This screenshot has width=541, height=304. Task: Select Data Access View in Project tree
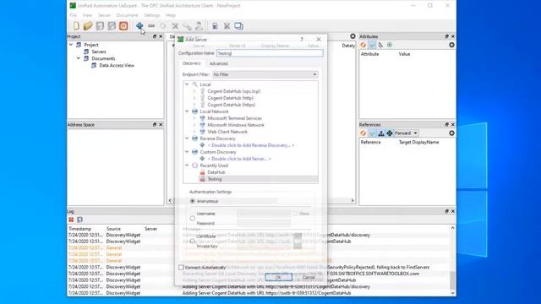pyautogui.click(x=117, y=66)
